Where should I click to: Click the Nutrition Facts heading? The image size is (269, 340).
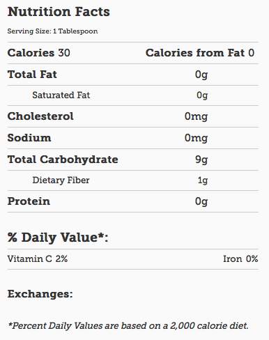point(59,12)
